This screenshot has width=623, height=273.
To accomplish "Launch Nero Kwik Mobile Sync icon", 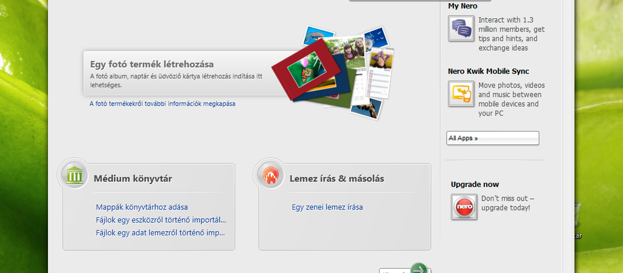I will point(461,93).
